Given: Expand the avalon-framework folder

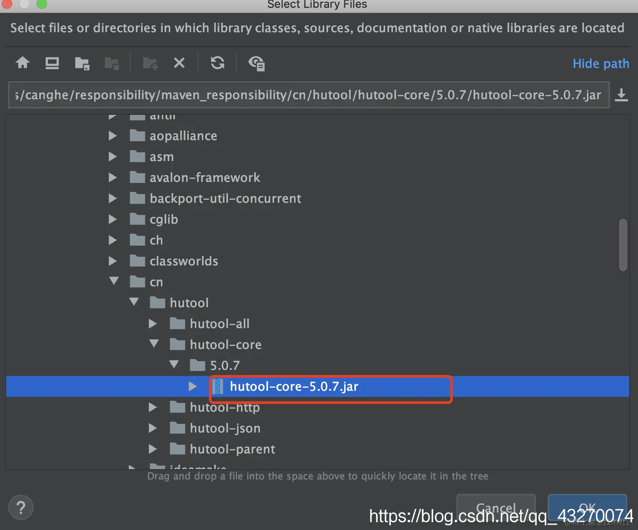Looking at the screenshot, I should tap(113, 178).
